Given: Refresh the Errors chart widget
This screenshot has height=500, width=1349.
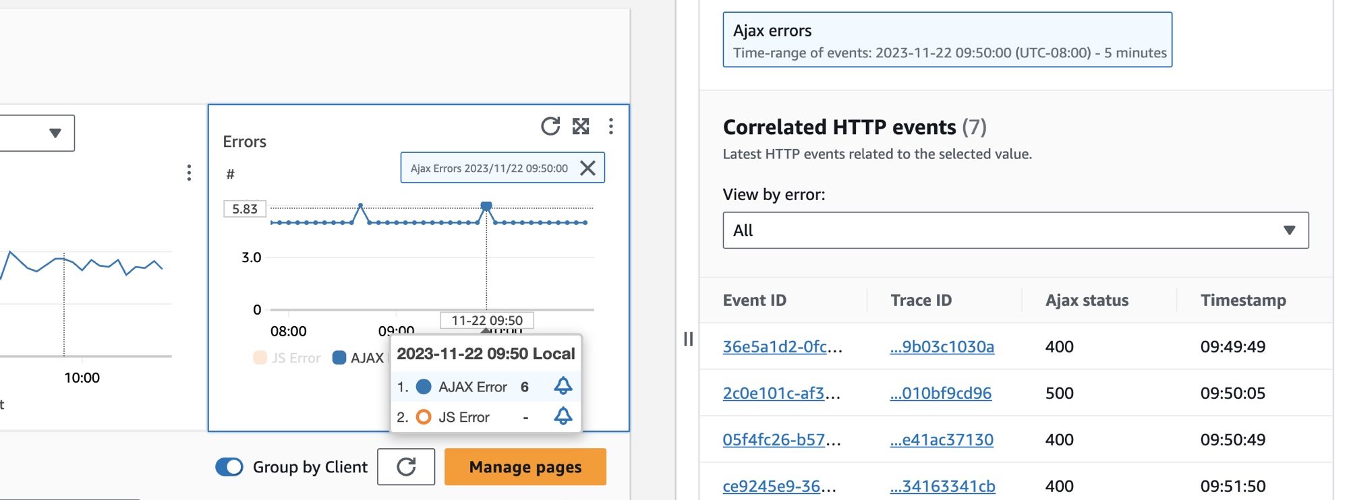Looking at the screenshot, I should pos(550,126).
